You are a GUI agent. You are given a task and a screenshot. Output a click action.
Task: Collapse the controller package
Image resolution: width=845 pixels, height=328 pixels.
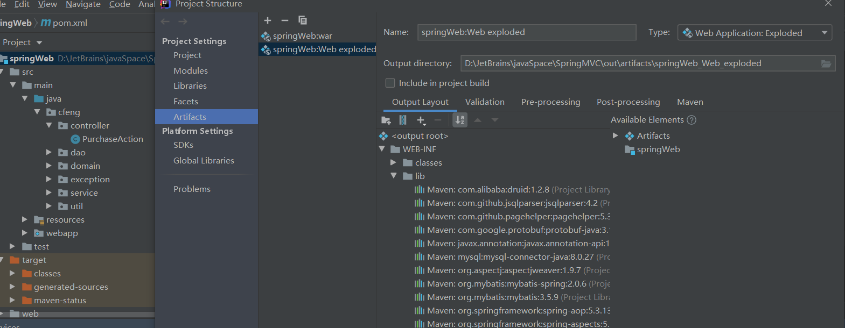tap(49, 125)
